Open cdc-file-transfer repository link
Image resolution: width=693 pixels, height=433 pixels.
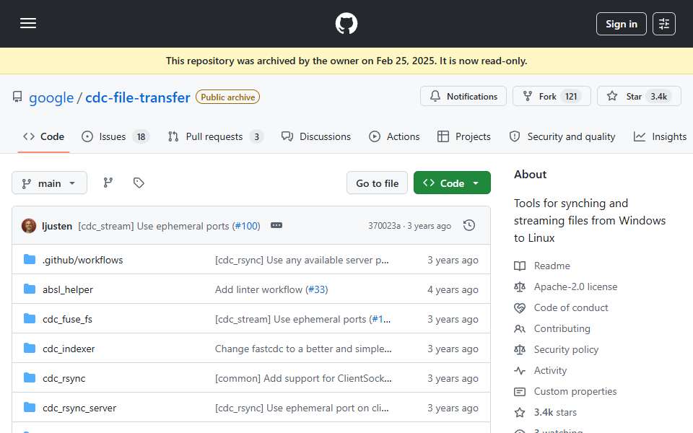coord(137,97)
